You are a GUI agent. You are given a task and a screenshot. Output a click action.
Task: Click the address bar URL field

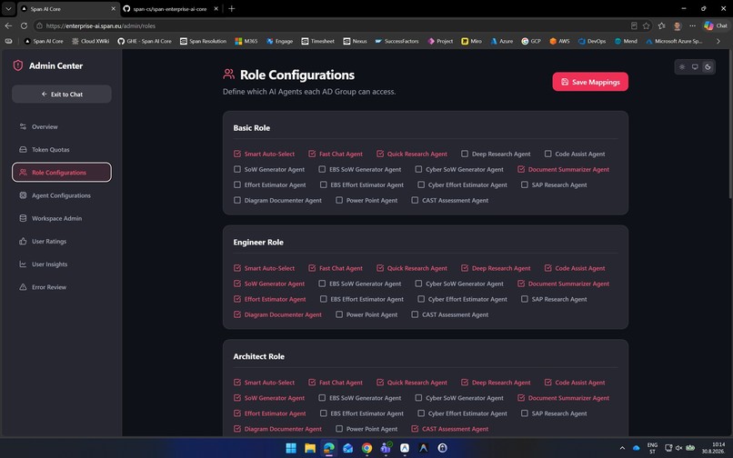click(x=327, y=25)
